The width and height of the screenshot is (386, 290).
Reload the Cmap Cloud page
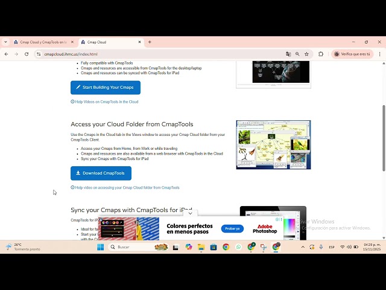coord(27,54)
